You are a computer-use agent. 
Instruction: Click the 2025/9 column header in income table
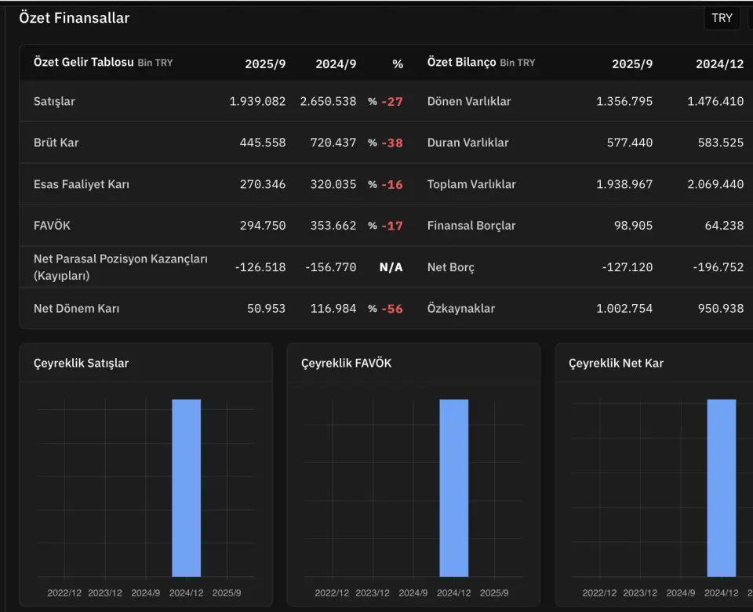(x=265, y=64)
